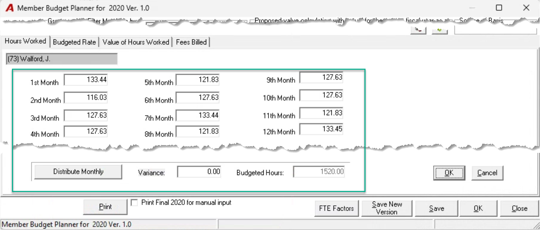Click the status bar text Member Budget Planner

pyautogui.click(x=67, y=224)
